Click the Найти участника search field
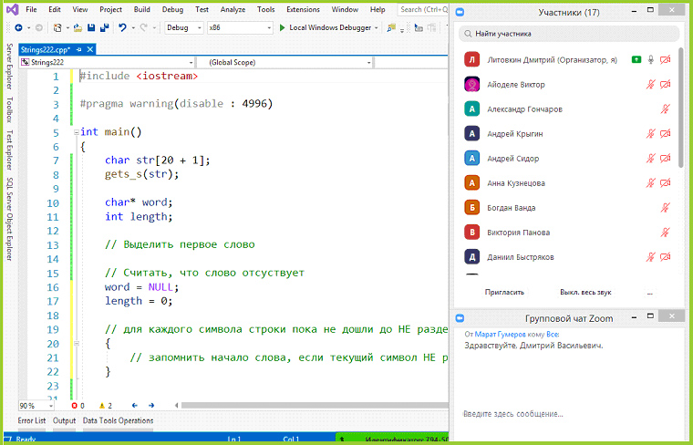693x445 pixels. click(x=569, y=34)
